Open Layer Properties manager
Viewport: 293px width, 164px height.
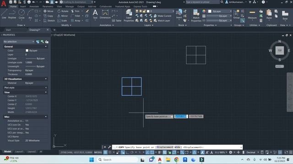click(129, 15)
